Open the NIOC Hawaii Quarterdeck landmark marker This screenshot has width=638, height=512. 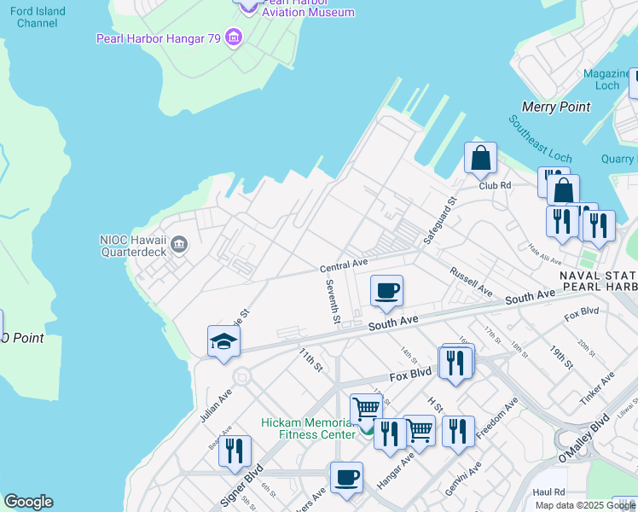pyautogui.click(x=179, y=245)
